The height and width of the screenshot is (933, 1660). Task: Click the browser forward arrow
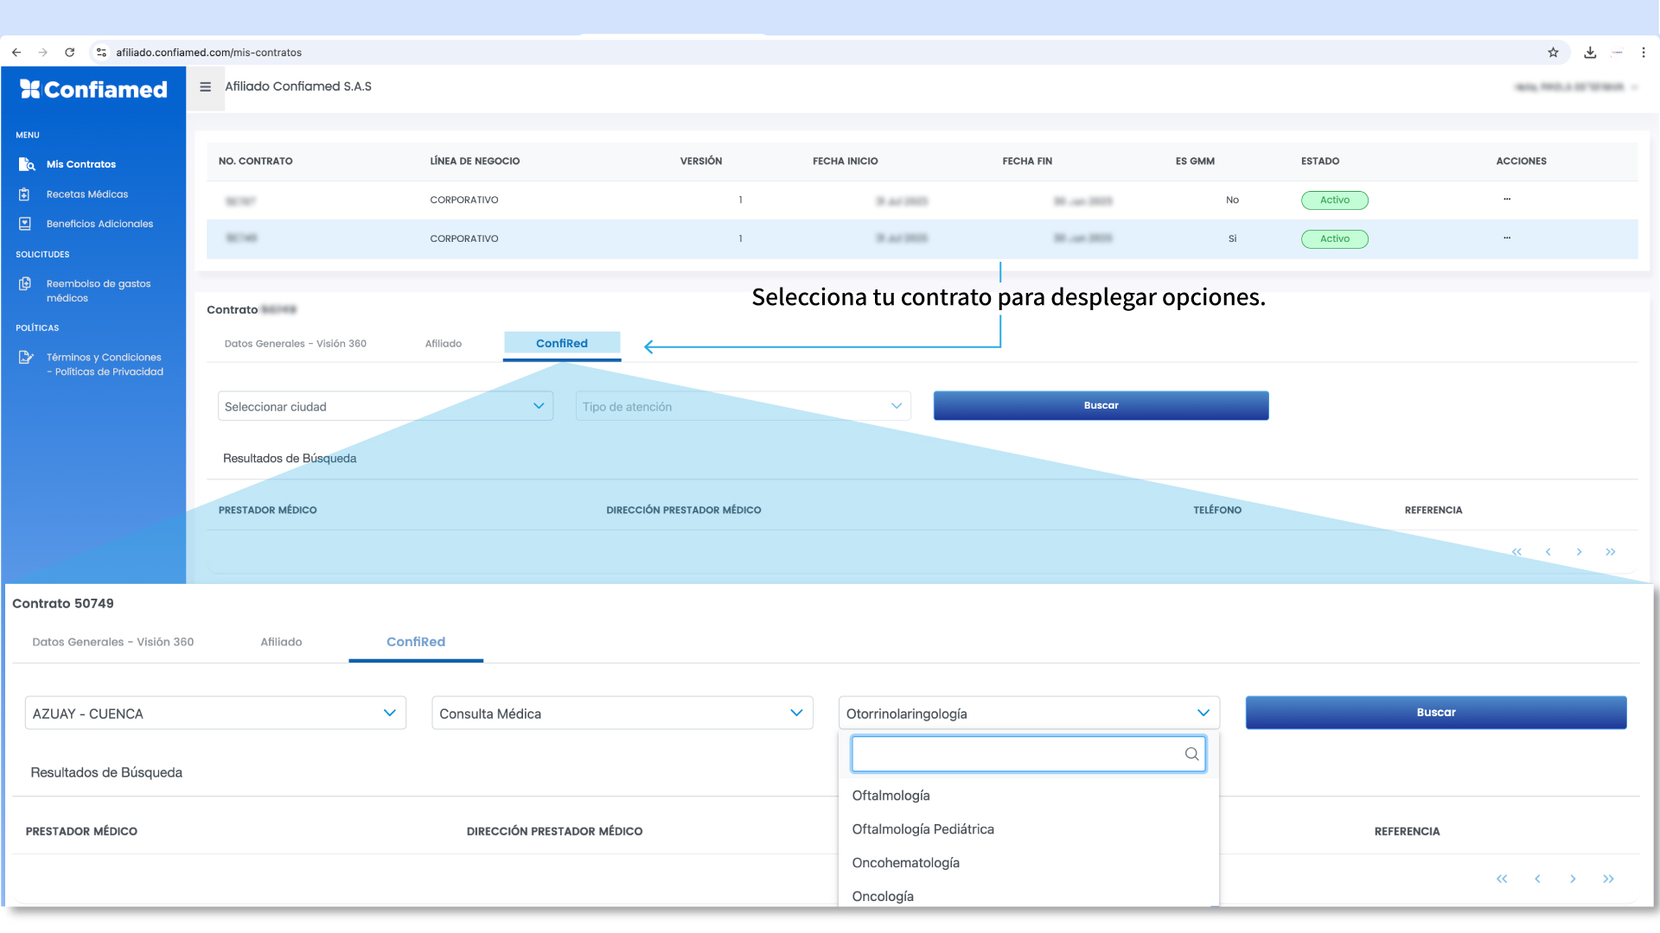(x=42, y=53)
